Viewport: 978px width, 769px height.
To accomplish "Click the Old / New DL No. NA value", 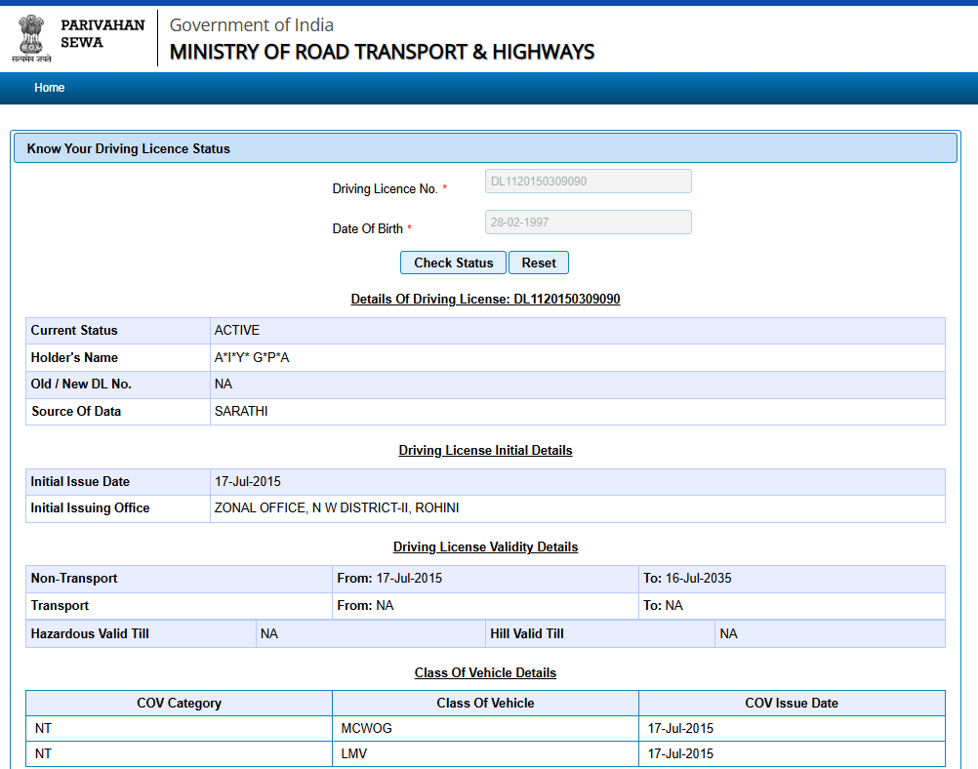I will tap(224, 384).
